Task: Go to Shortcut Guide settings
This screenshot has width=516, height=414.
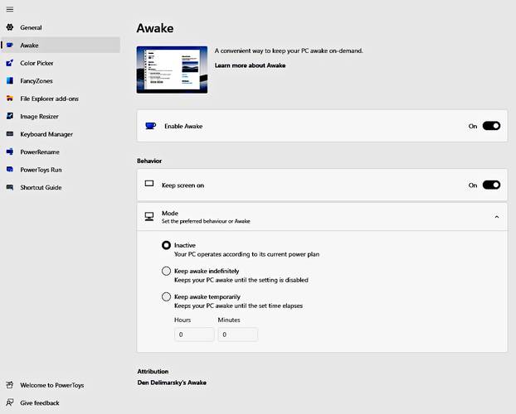Action: (x=61, y=187)
